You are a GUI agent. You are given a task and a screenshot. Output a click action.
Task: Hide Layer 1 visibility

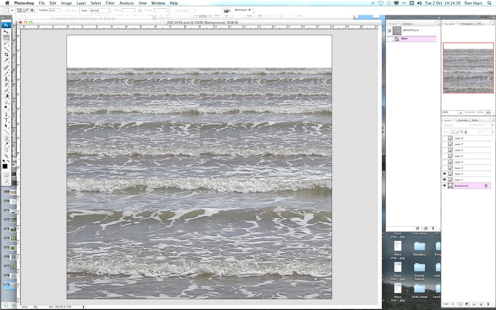444,180
